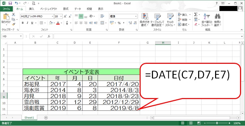
Task: Click the Wrap Text icon
Action: tap(102, 16)
